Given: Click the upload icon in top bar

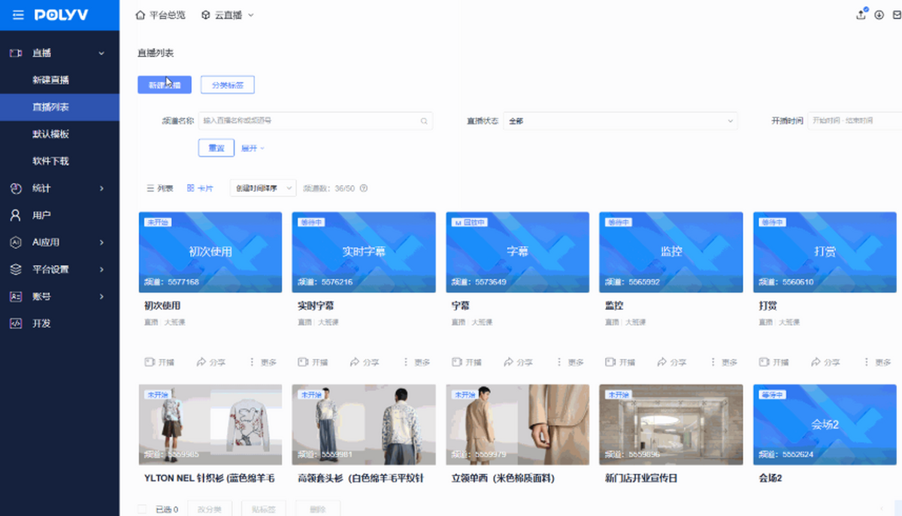Looking at the screenshot, I should [861, 15].
